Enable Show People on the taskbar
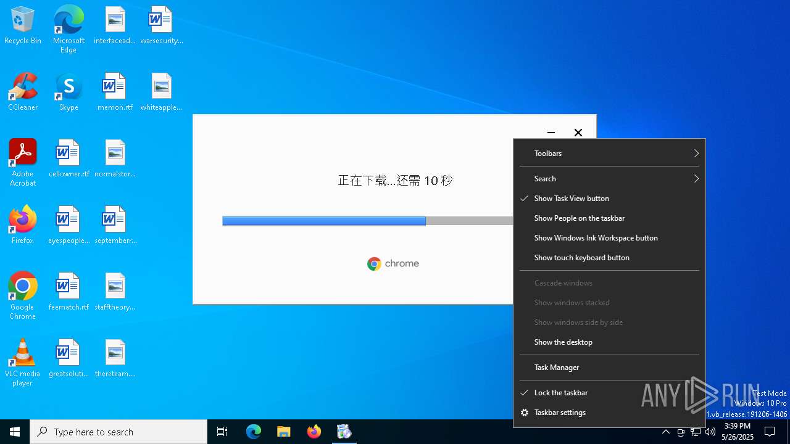790x444 pixels. tap(609, 218)
